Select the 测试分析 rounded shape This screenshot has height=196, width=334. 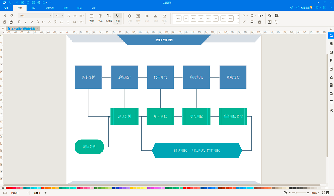click(89, 147)
